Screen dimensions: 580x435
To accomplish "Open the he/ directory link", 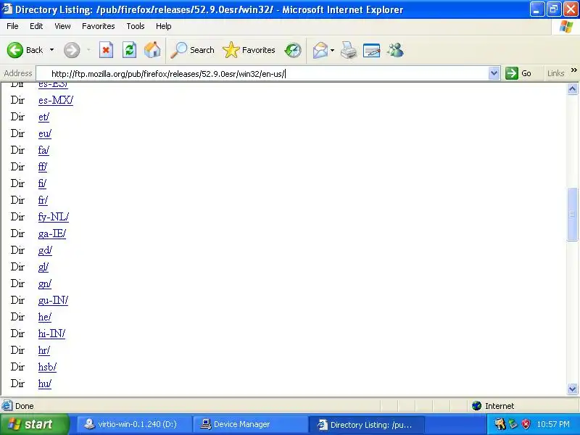I will point(45,317).
